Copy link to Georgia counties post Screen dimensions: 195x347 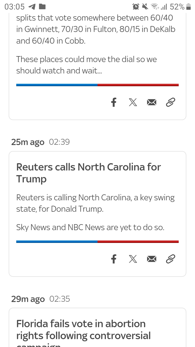point(170,102)
